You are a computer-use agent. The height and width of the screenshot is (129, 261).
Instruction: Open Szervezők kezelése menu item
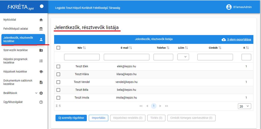tap(23, 50)
